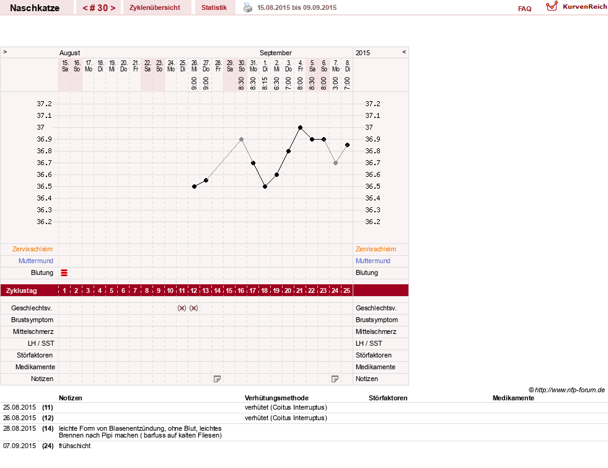Click the KurvenReich logo icon
The width and height of the screenshot is (608, 468).
552,7
